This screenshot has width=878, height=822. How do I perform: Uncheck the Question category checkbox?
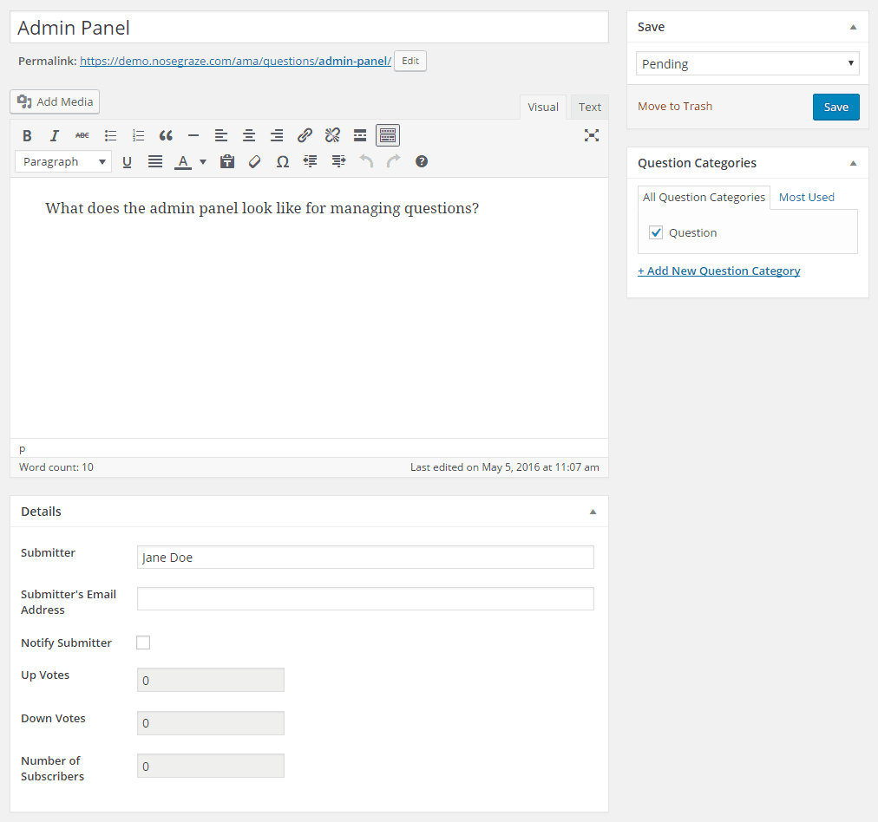(x=656, y=232)
